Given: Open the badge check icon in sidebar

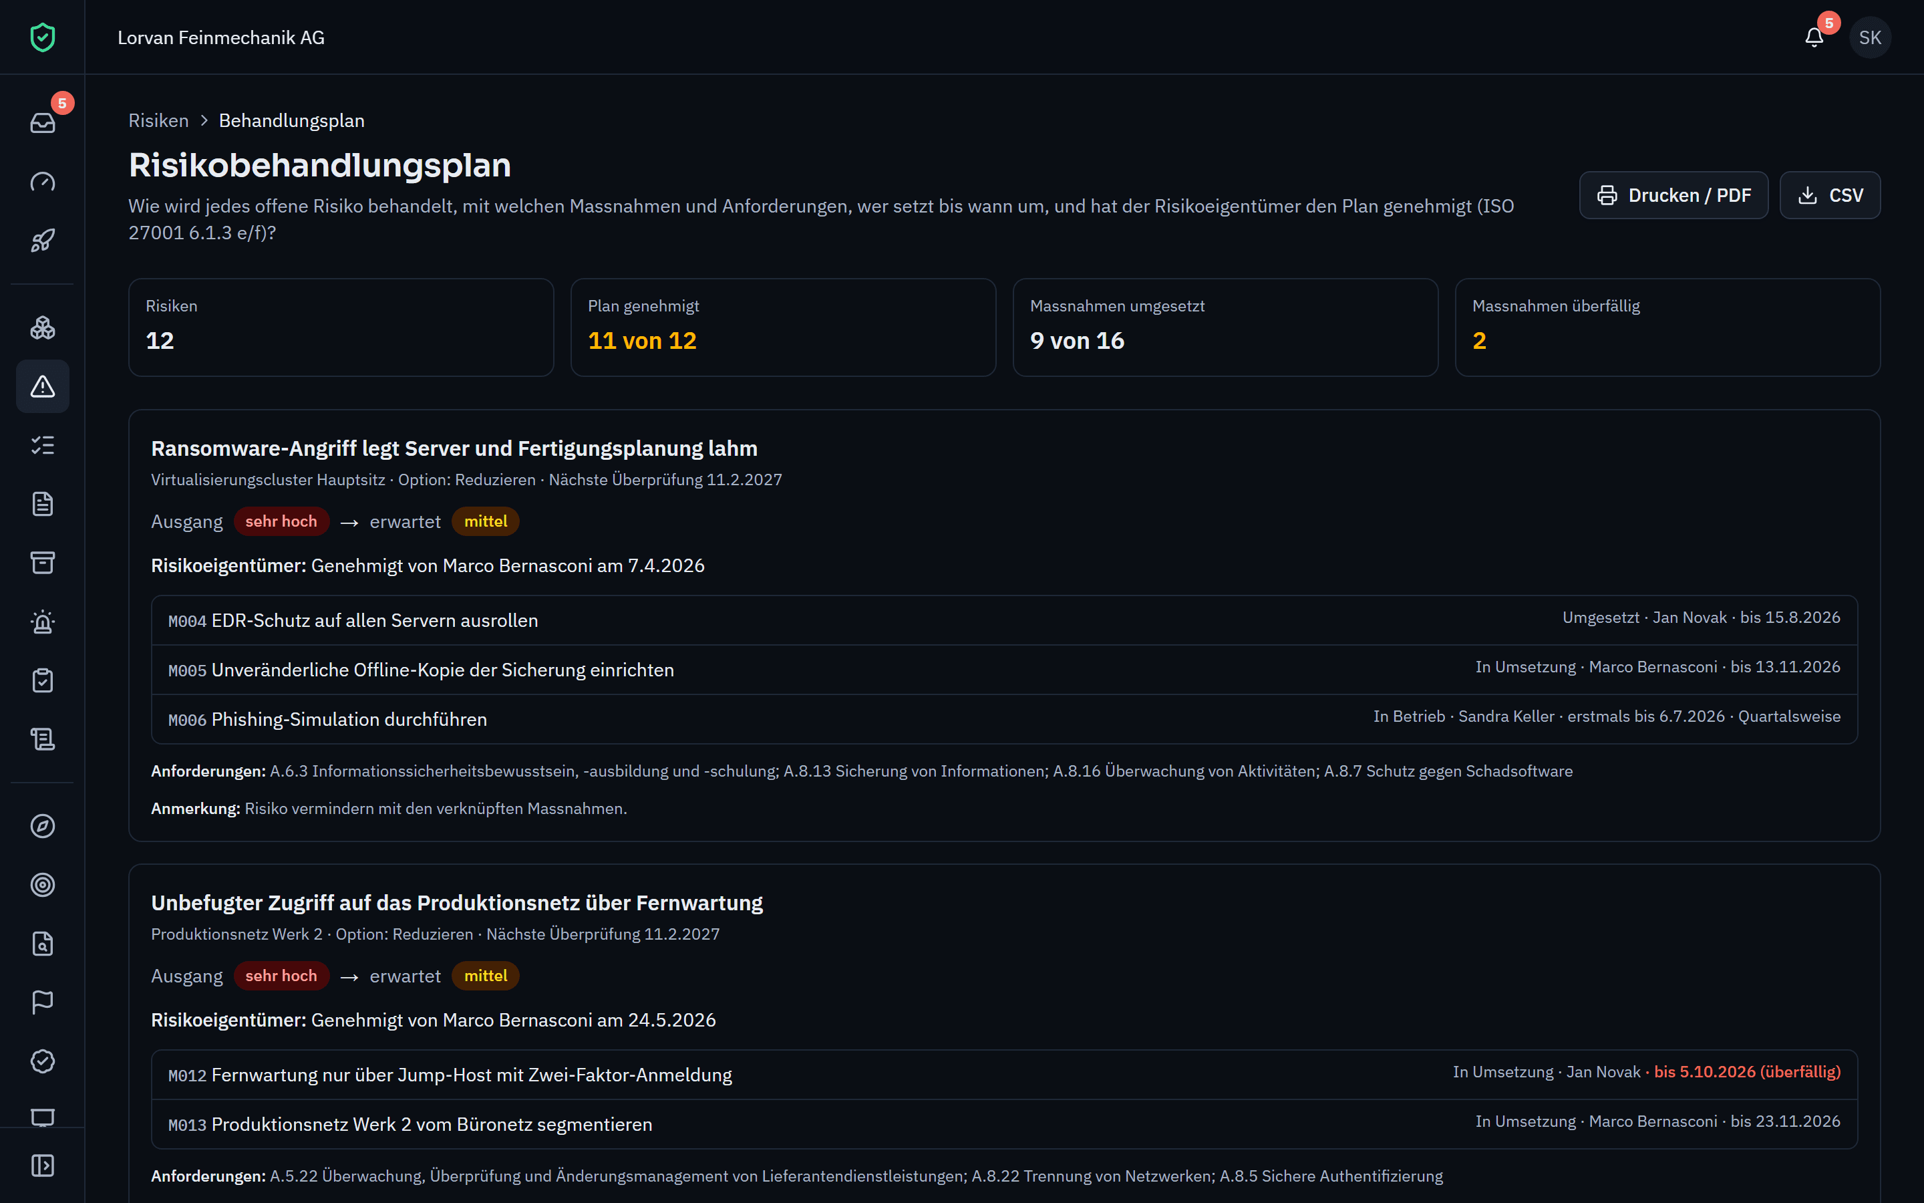Looking at the screenshot, I should tap(42, 1061).
